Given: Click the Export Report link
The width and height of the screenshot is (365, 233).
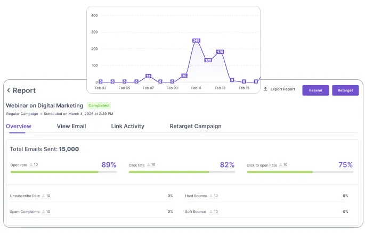Looking at the screenshot, I should point(282,89).
